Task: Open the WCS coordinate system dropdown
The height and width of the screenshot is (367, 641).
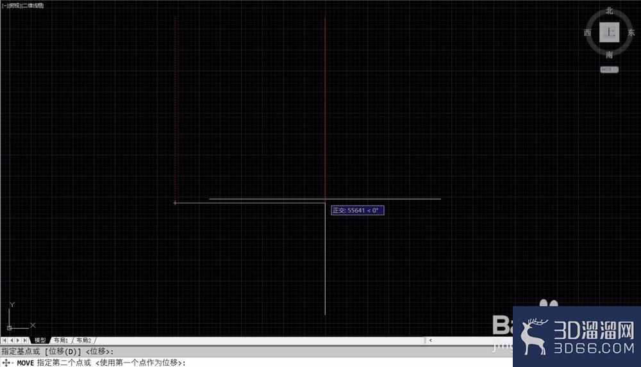Action: point(609,69)
